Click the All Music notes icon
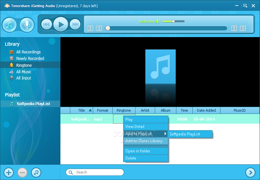The height and width of the screenshot is (180, 260). [x=11, y=72]
